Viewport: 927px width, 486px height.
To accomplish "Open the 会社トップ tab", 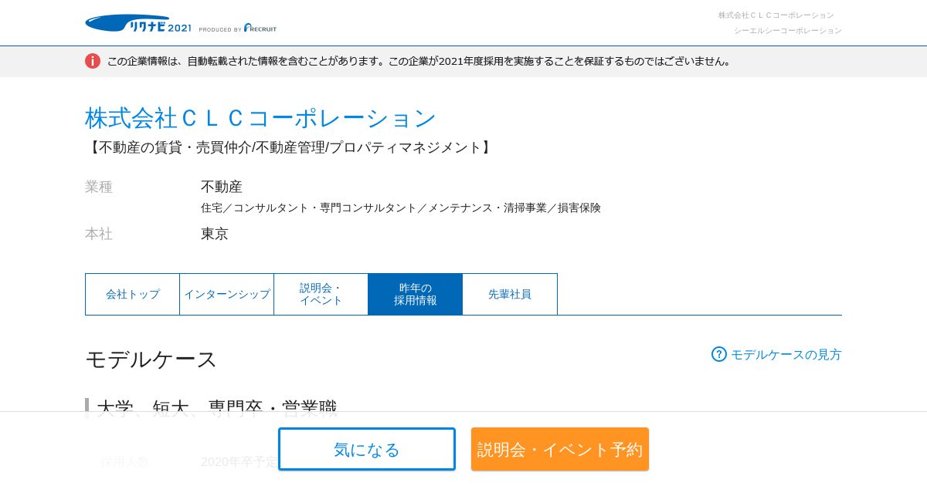I will click(133, 294).
